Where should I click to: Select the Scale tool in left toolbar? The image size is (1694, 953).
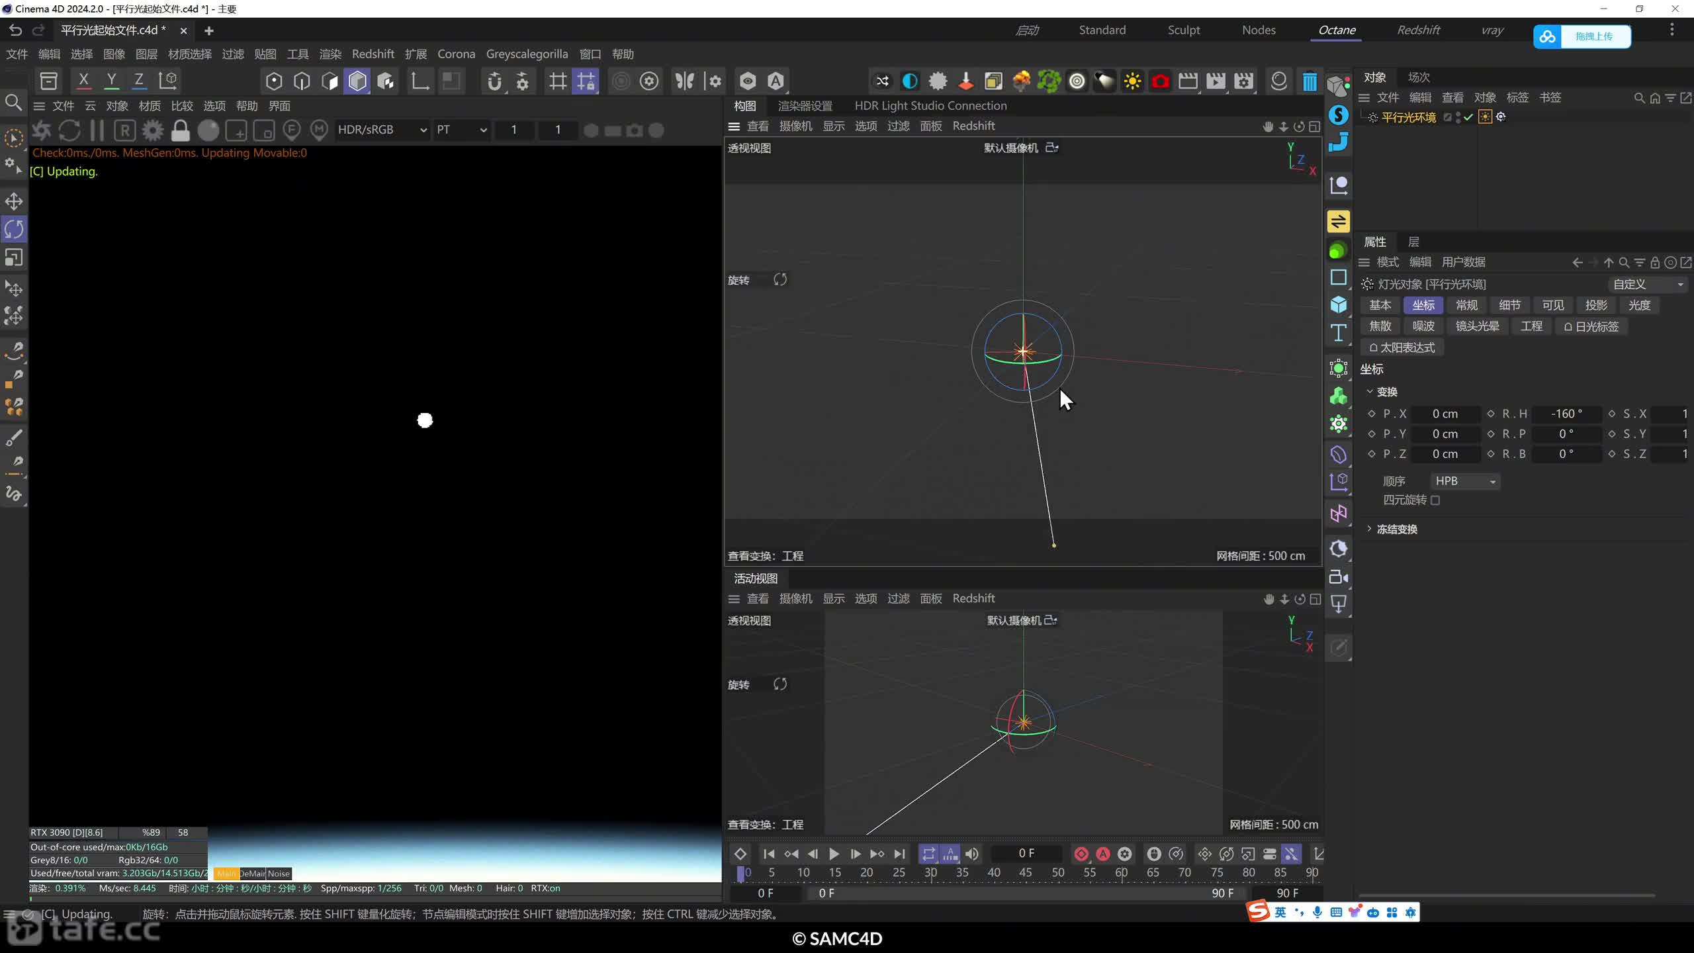14,257
